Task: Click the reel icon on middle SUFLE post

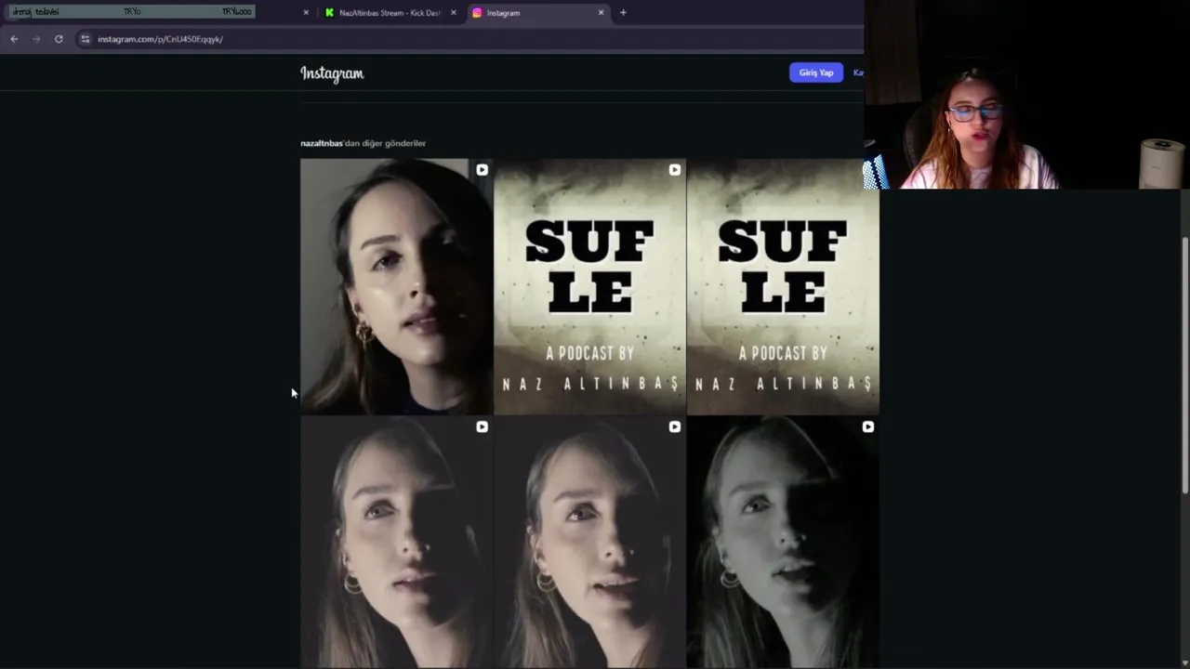Action: (x=675, y=170)
